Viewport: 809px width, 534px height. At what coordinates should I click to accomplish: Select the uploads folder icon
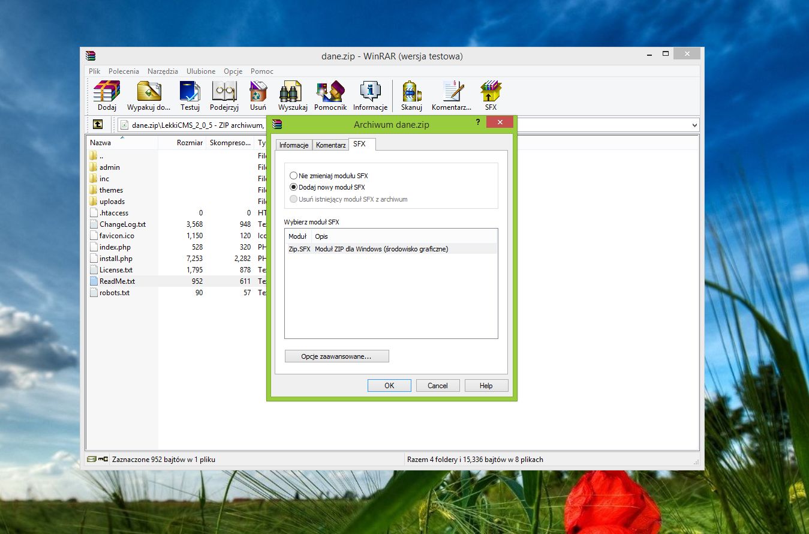94,202
